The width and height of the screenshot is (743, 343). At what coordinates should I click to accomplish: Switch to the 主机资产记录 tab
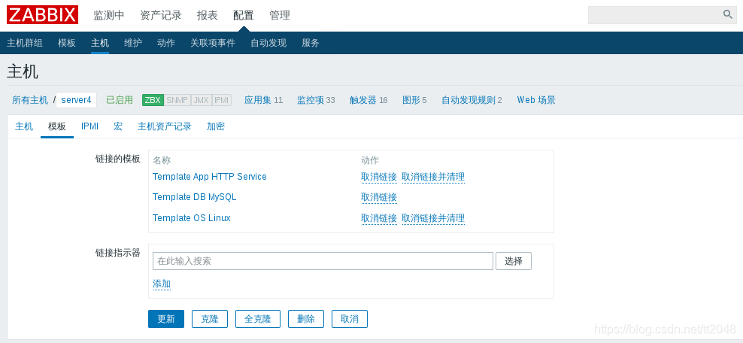click(165, 126)
